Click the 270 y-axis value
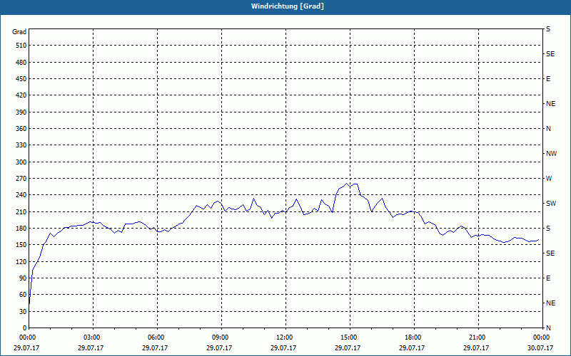571x356 pixels. [x=21, y=179]
